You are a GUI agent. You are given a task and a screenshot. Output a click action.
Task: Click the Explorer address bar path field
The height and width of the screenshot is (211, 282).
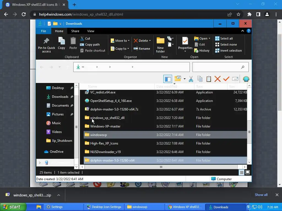tap(131, 67)
